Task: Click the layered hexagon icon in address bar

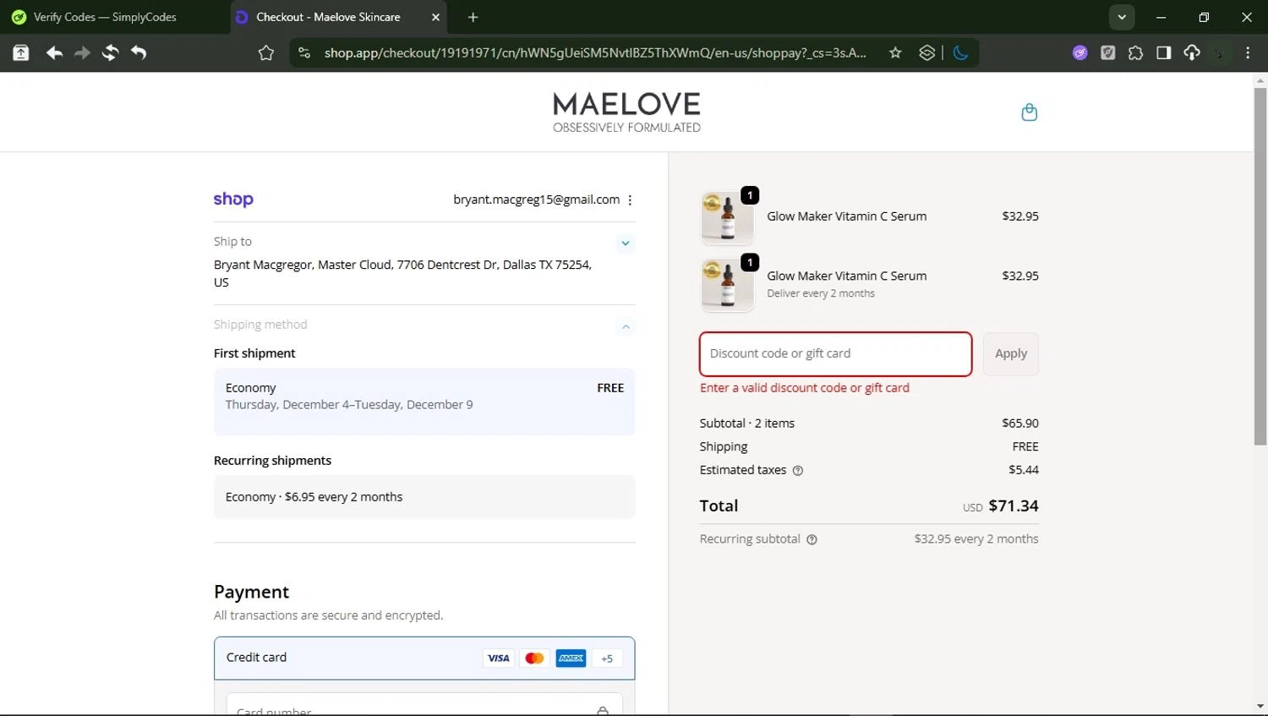Action: click(x=926, y=53)
